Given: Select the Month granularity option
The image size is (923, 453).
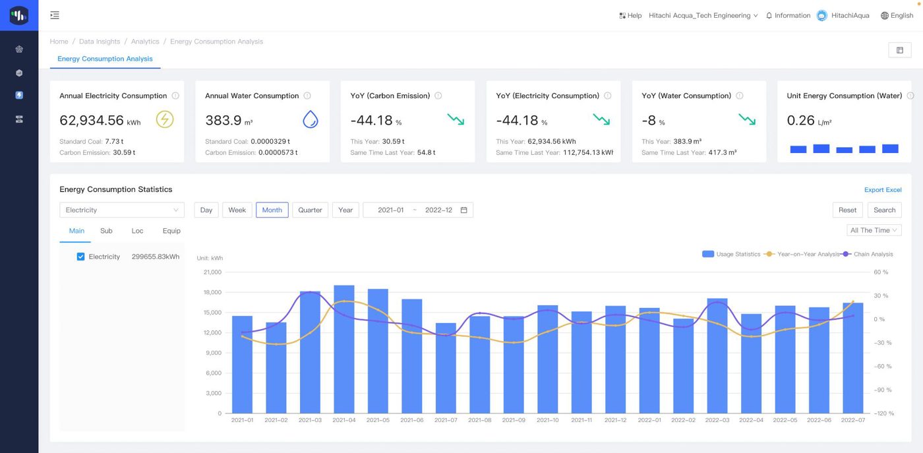Looking at the screenshot, I should point(272,210).
